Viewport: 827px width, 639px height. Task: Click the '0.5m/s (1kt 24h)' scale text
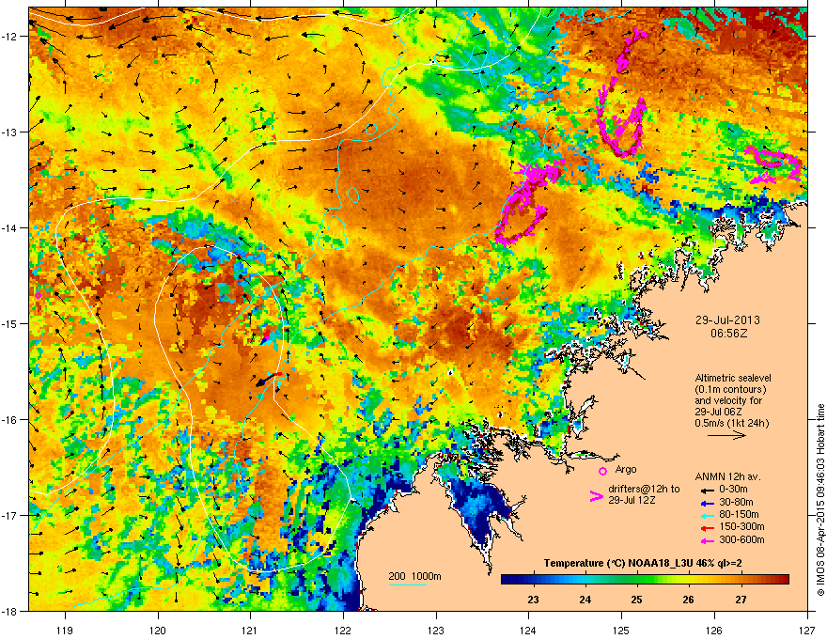[x=731, y=423]
